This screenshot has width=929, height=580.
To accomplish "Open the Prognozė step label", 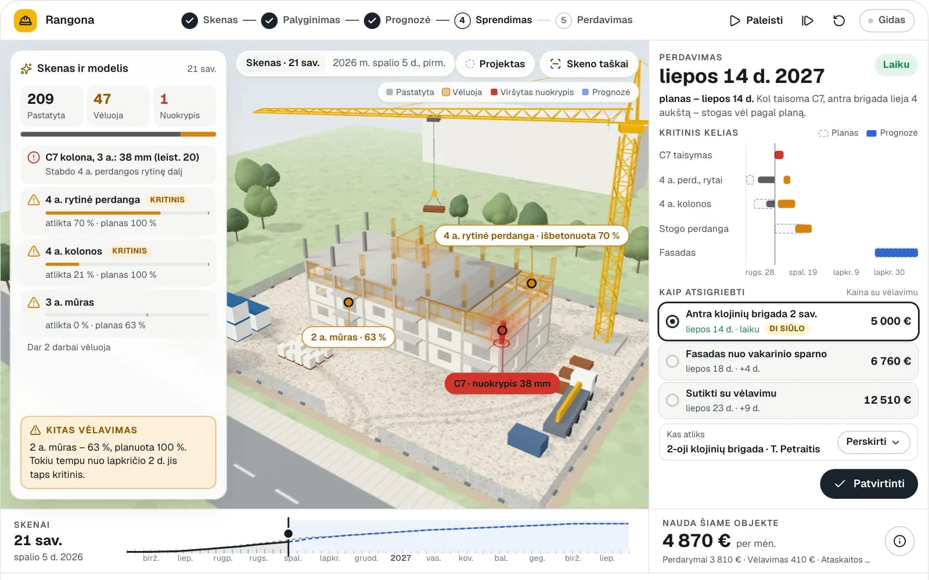I will tap(408, 20).
